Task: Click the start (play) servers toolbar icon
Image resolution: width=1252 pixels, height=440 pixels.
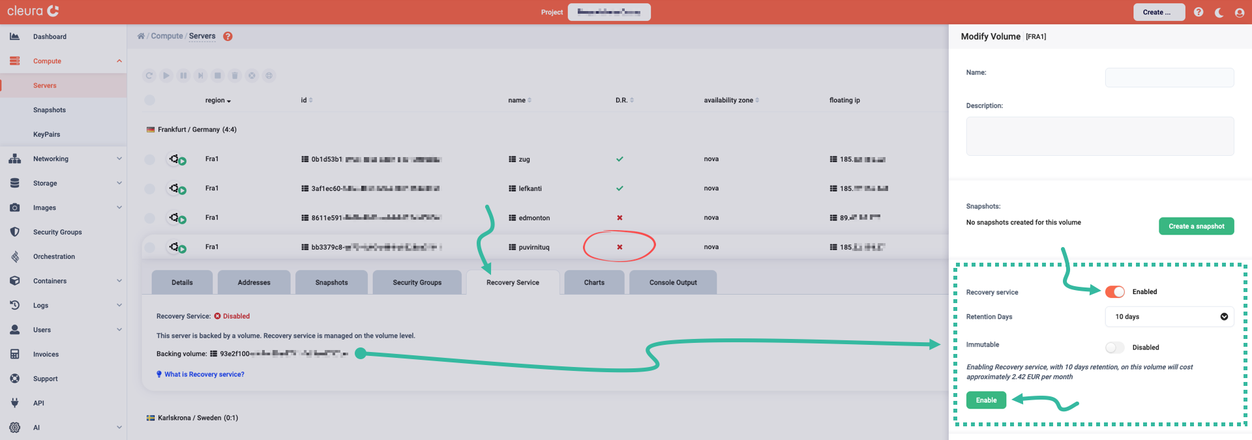Action: [x=166, y=76]
